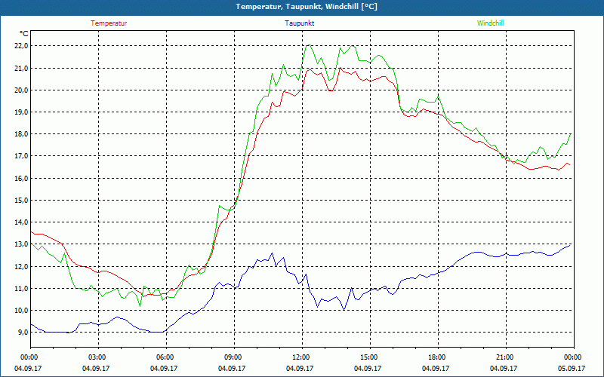Click the 18,0 value on the y-axis
Screen dimensions: 604x377
[20, 134]
